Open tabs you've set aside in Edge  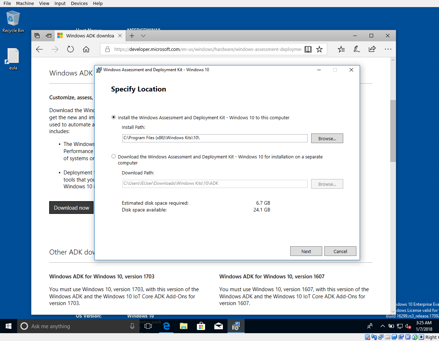tap(37, 36)
